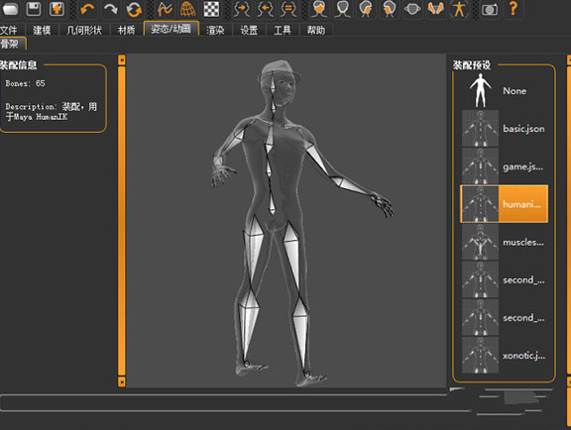Choose the None rig preset
The image size is (571, 430).
tap(505, 91)
